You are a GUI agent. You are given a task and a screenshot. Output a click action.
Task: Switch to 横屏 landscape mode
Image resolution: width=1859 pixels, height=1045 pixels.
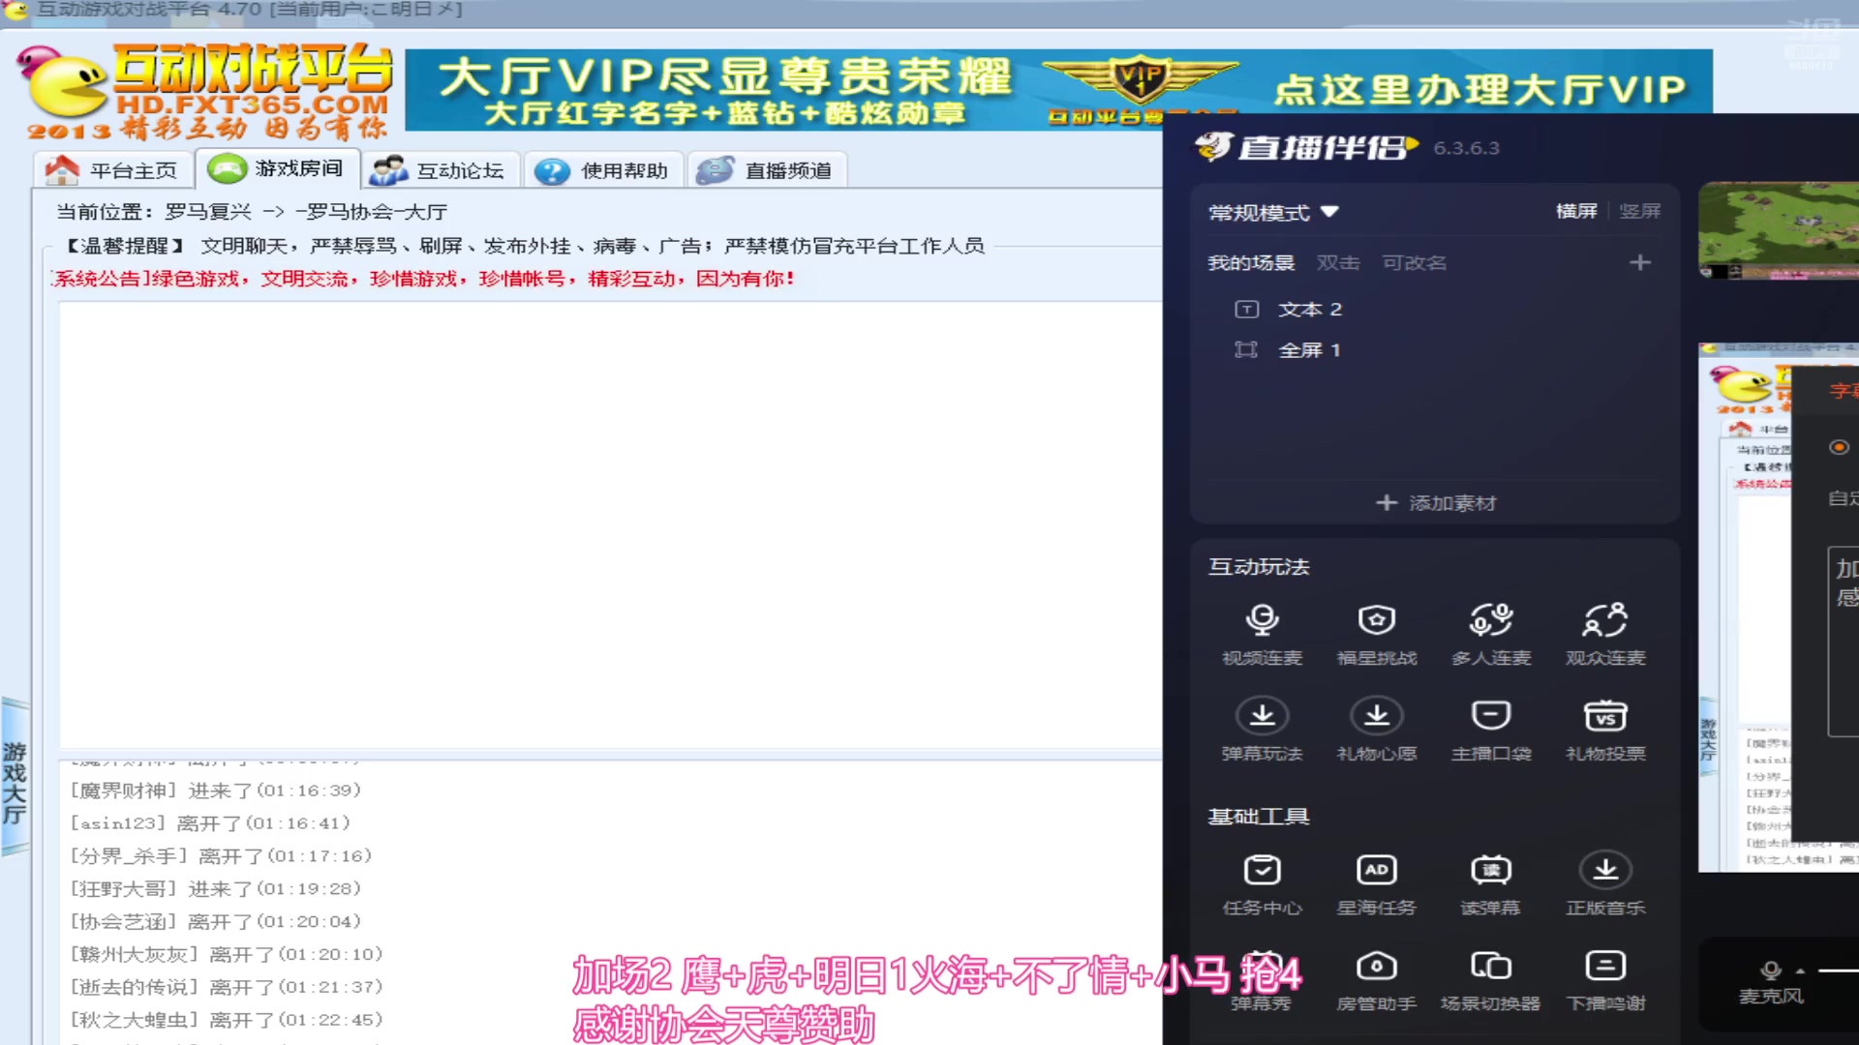[x=1576, y=211]
